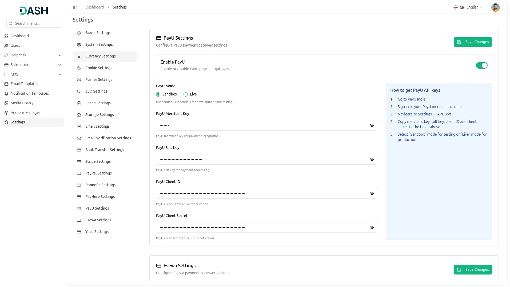Image resolution: width=510 pixels, height=287 pixels.
Task: Save Changes for PayU Settings
Action: [x=473, y=42]
